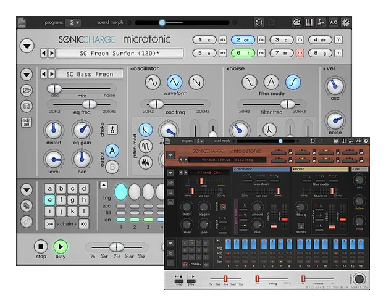Select noise pitch mod mode icon
This screenshot has width=386, height=306.
pyautogui.click(x=146, y=163)
